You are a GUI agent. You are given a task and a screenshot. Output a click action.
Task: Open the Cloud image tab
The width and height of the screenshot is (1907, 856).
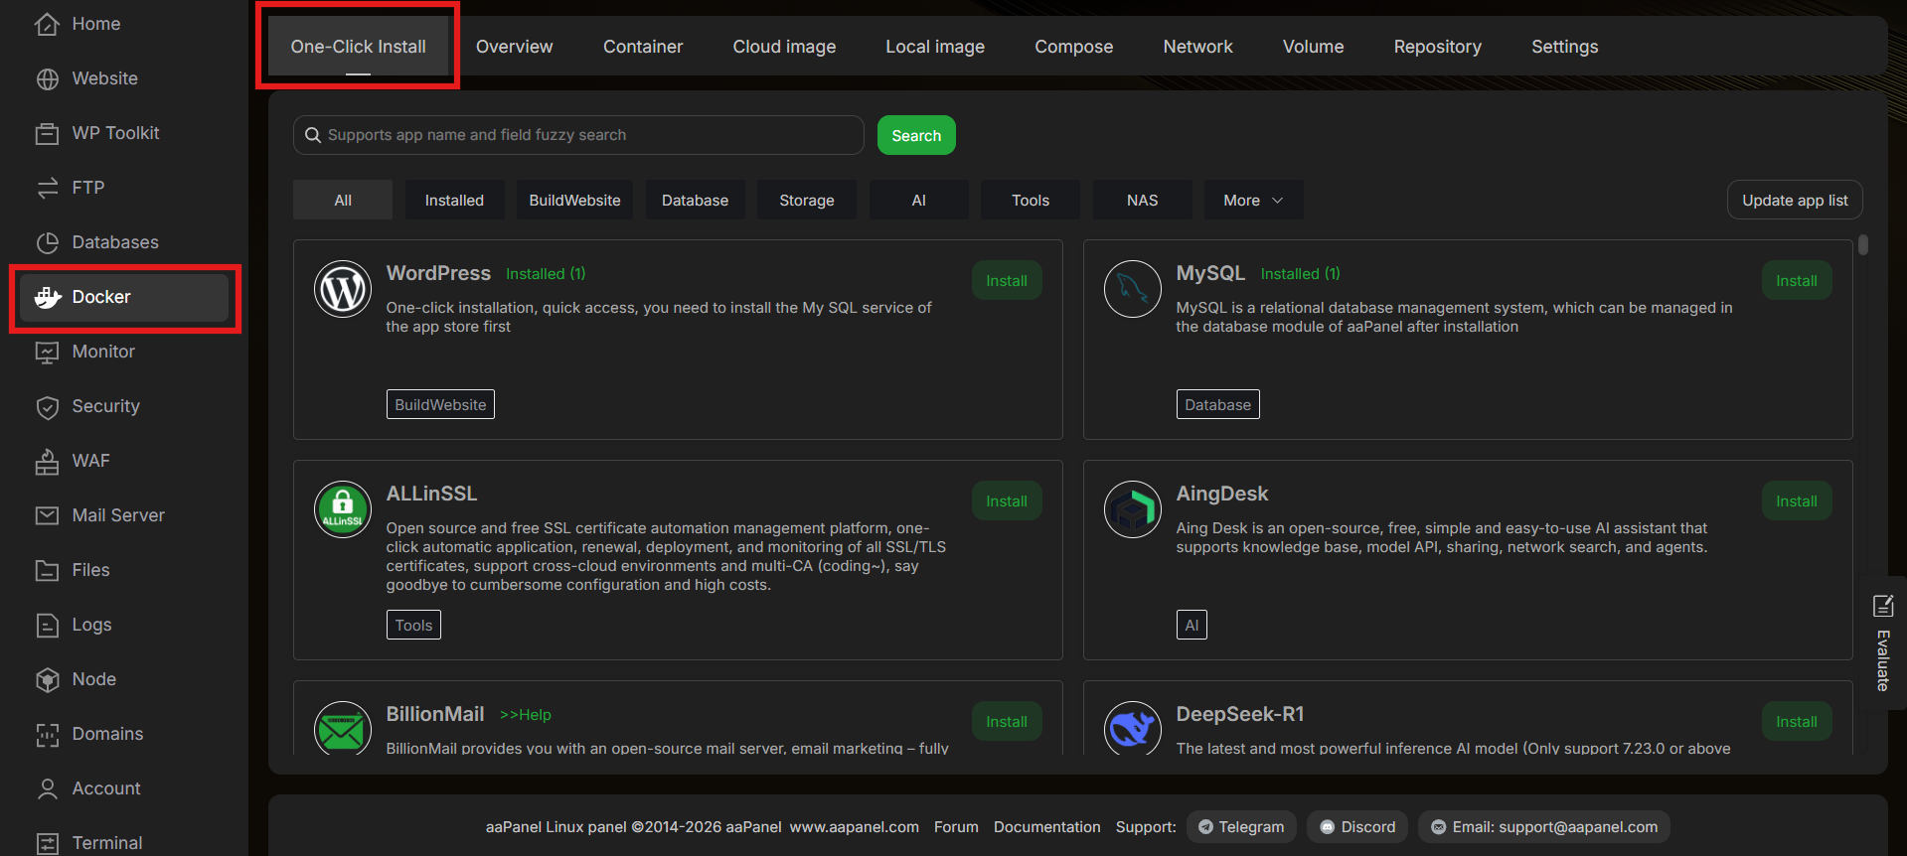point(784,47)
